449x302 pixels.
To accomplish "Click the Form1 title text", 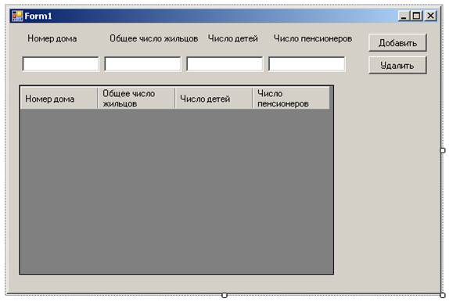I will pos(38,16).
